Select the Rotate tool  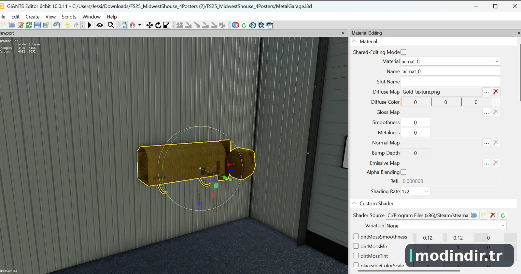[158, 25]
